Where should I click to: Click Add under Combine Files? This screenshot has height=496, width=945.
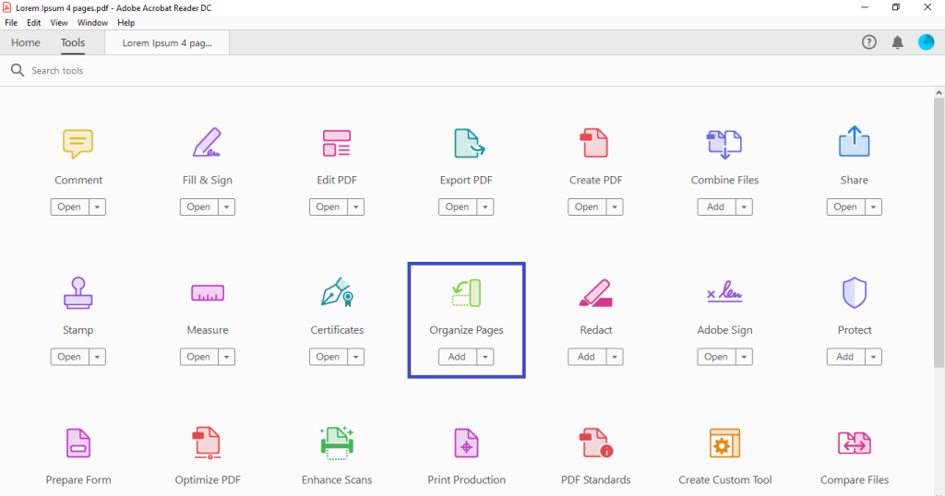click(x=716, y=207)
